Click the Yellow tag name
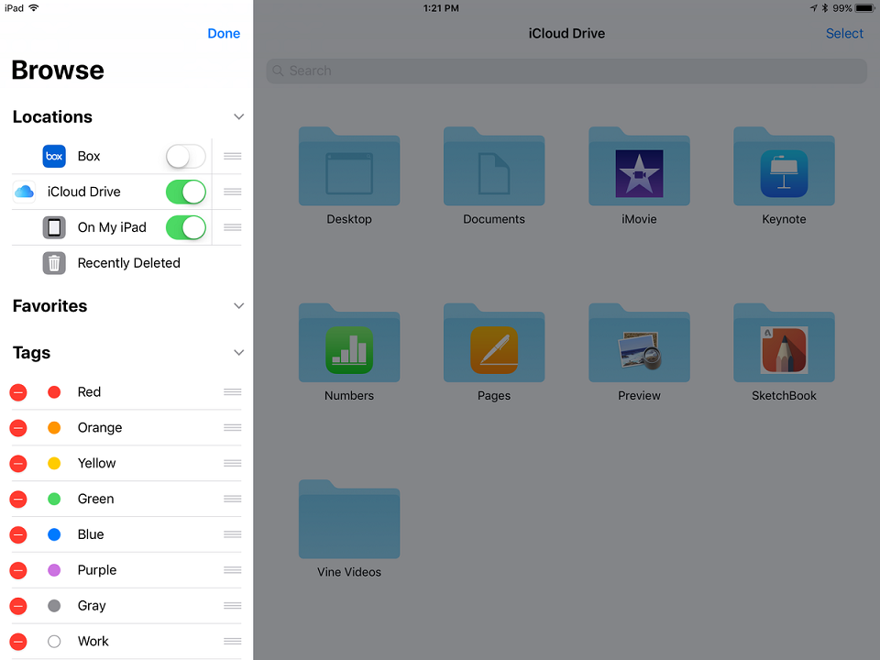Viewport: 880px width, 660px height. tap(96, 464)
